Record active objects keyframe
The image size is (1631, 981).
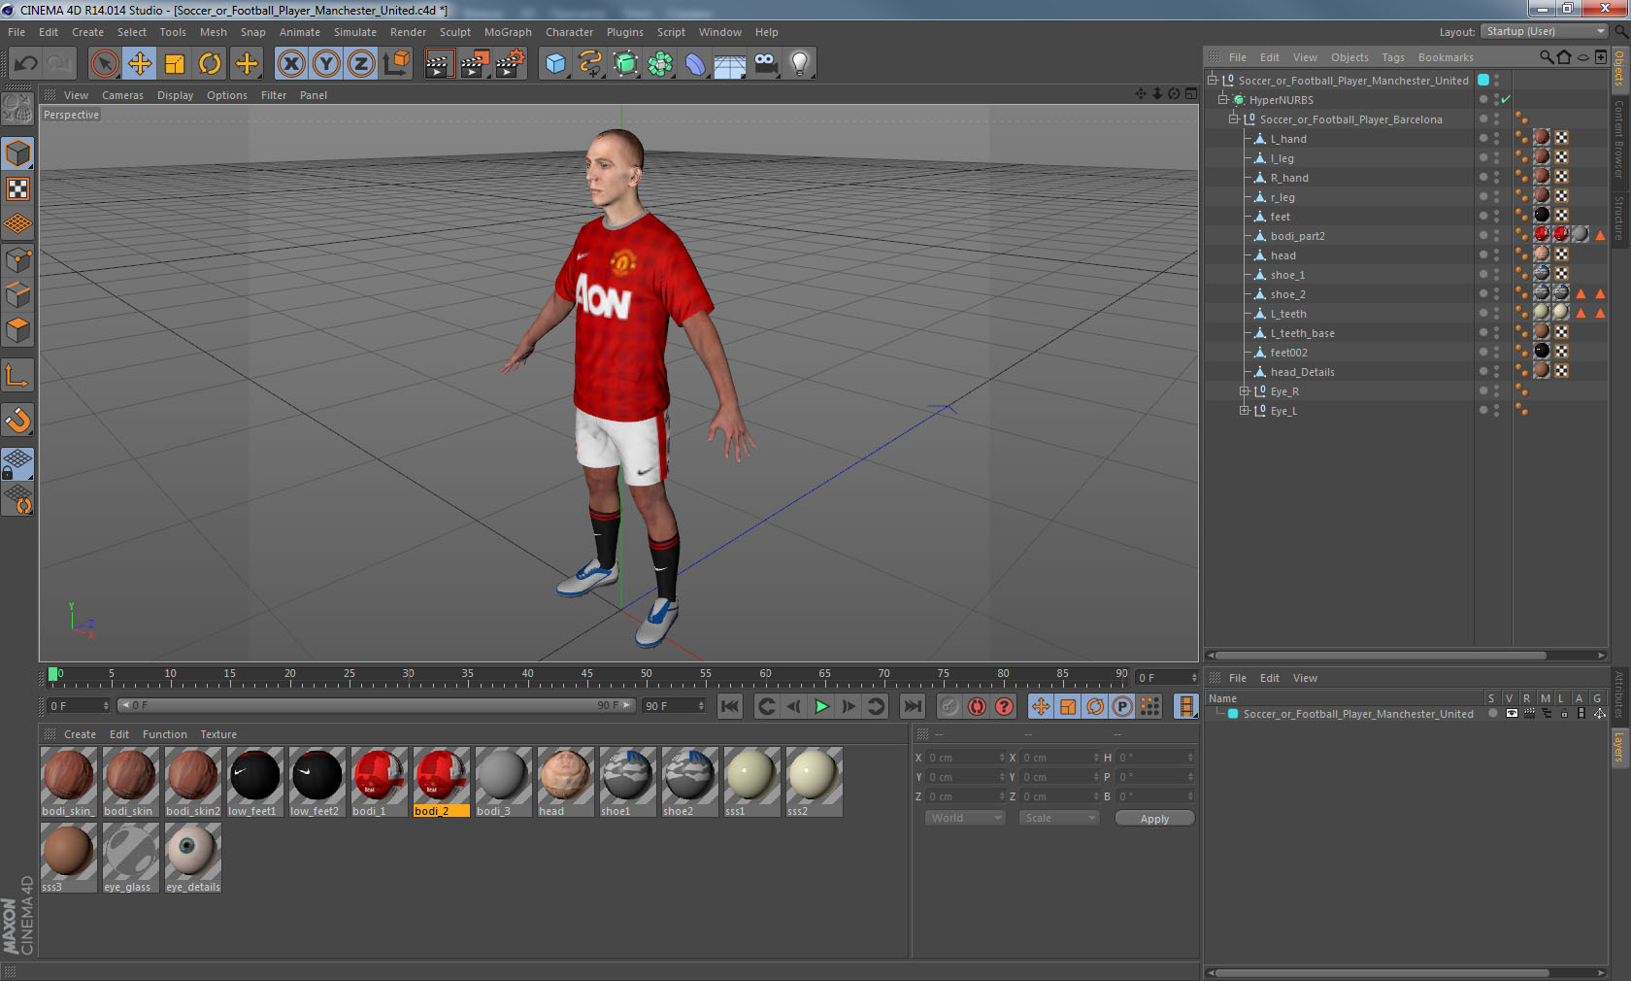[949, 706]
